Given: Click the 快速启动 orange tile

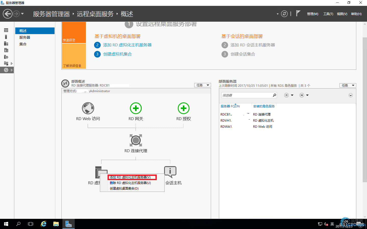Looking at the screenshot, I should click(x=74, y=32).
